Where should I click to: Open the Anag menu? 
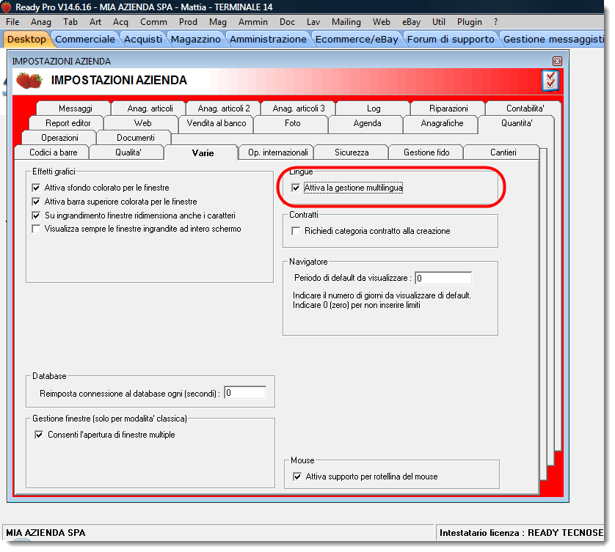[x=41, y=22]
